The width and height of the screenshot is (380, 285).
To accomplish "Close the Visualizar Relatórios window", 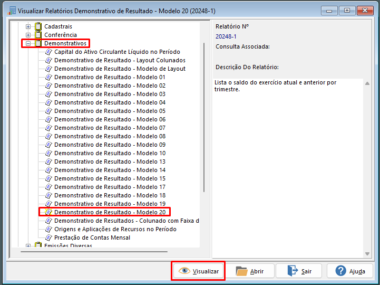I will pos(365,11).
